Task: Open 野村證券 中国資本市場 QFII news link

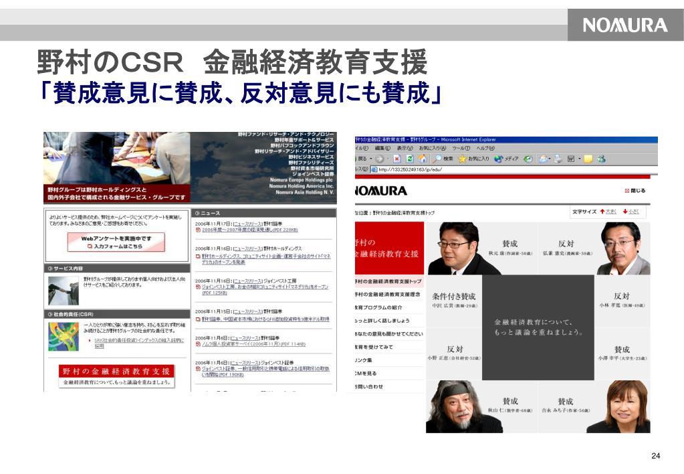Action: tap(265, 319)
